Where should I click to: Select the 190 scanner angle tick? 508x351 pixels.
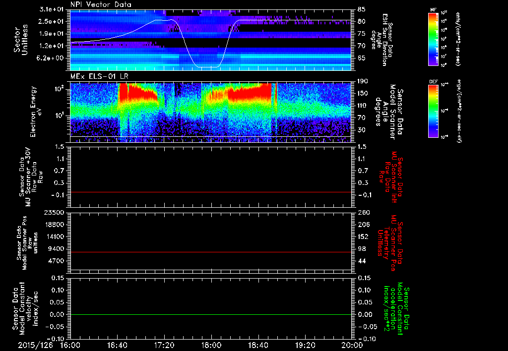coord(363,81)
